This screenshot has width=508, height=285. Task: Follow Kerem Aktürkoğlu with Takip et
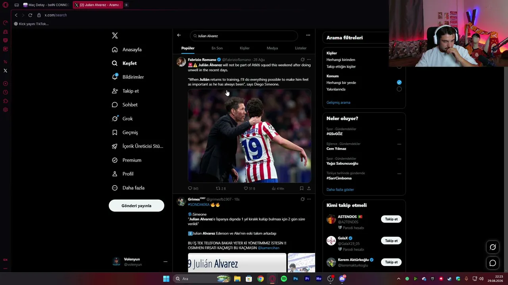coord(391,262)
